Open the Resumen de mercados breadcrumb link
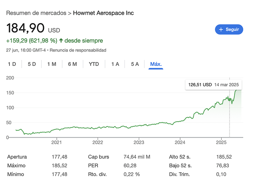 [36, 13]
